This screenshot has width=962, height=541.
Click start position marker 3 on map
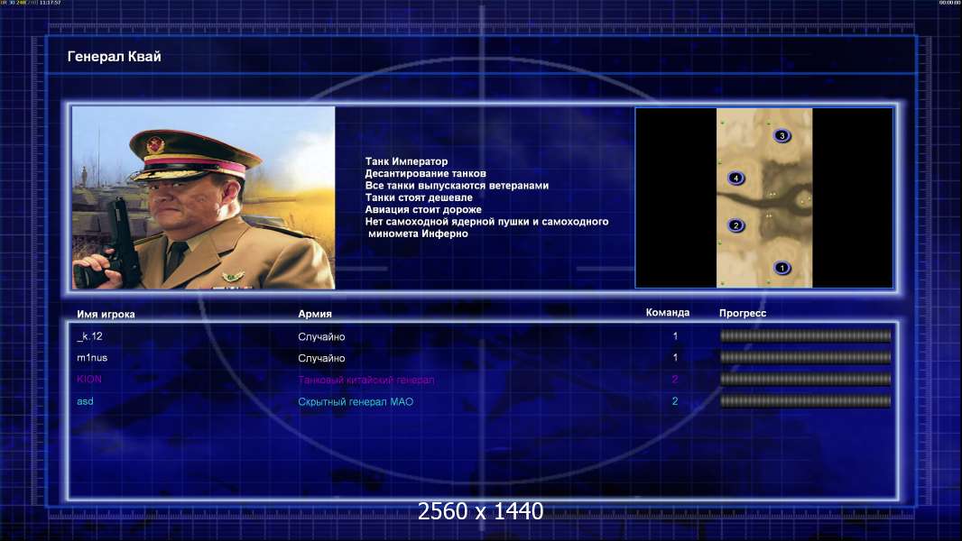782,135
